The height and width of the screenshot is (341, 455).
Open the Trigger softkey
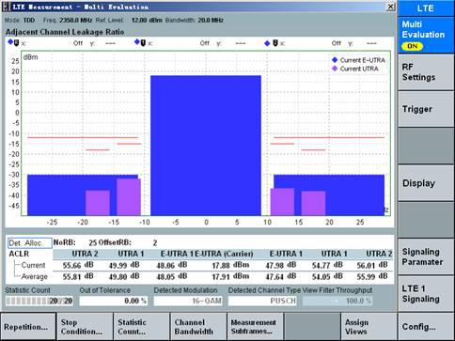pyautogui.click(x=426, y=109)
